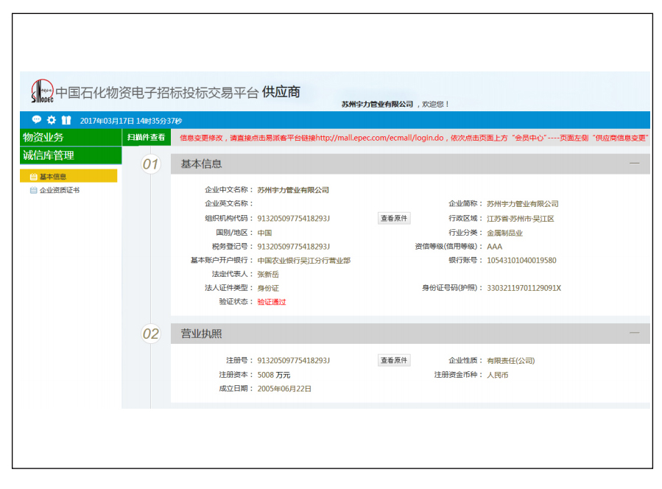Click the 行业分类 value 金属制品业
The height and width of the screenshot is (489, 662).
tap(505, 233)
